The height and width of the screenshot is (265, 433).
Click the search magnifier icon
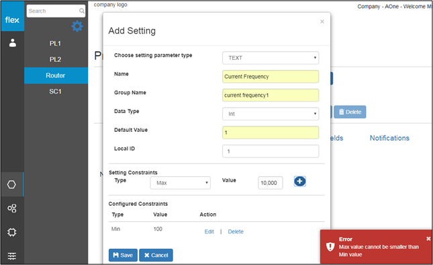coord(82,11)
